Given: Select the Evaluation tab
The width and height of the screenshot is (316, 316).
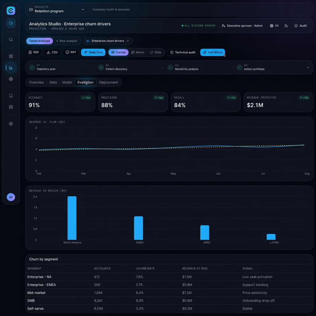Looking at the screenshot, I should (x=85, y=82).
